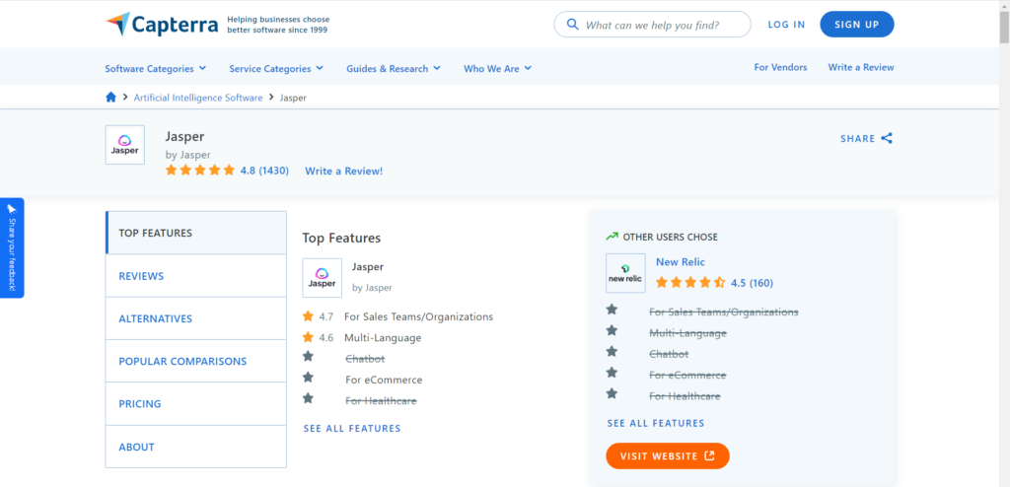Click New Relic's 4.5 (160) rating text
Viewport: 1010px width, 487px height.
(x=752, y=283)
